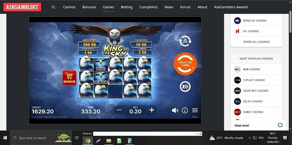Open the red Bonus buy cart button
This screenshot has height=145, width=292.
pos(69,78)
